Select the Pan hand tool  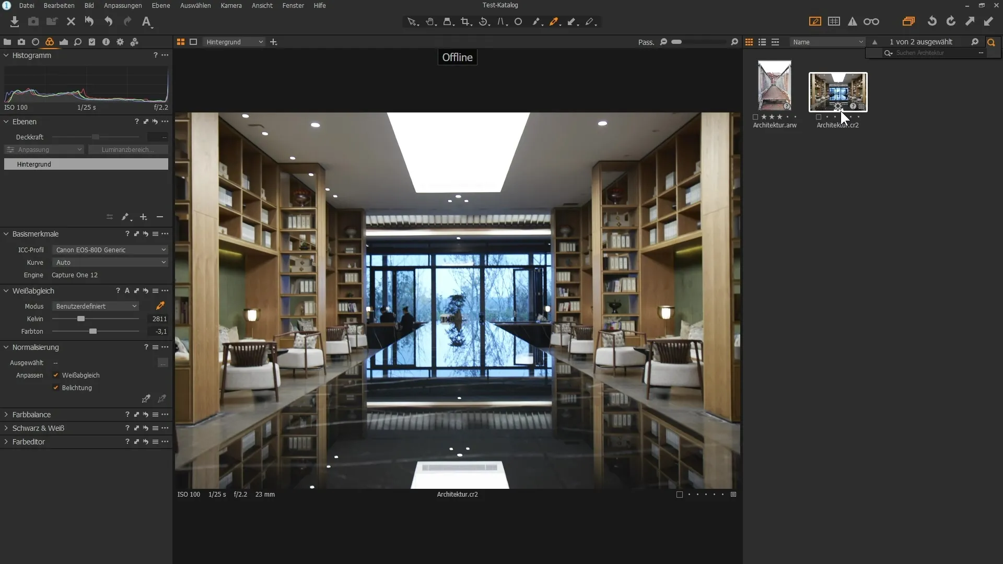430,22
